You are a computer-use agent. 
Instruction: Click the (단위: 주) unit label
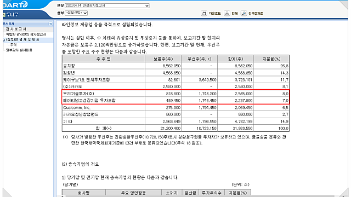point(240,184)
